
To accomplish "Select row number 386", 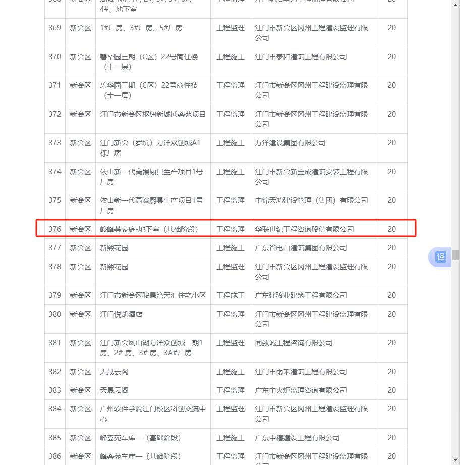I will pos(55,456).
